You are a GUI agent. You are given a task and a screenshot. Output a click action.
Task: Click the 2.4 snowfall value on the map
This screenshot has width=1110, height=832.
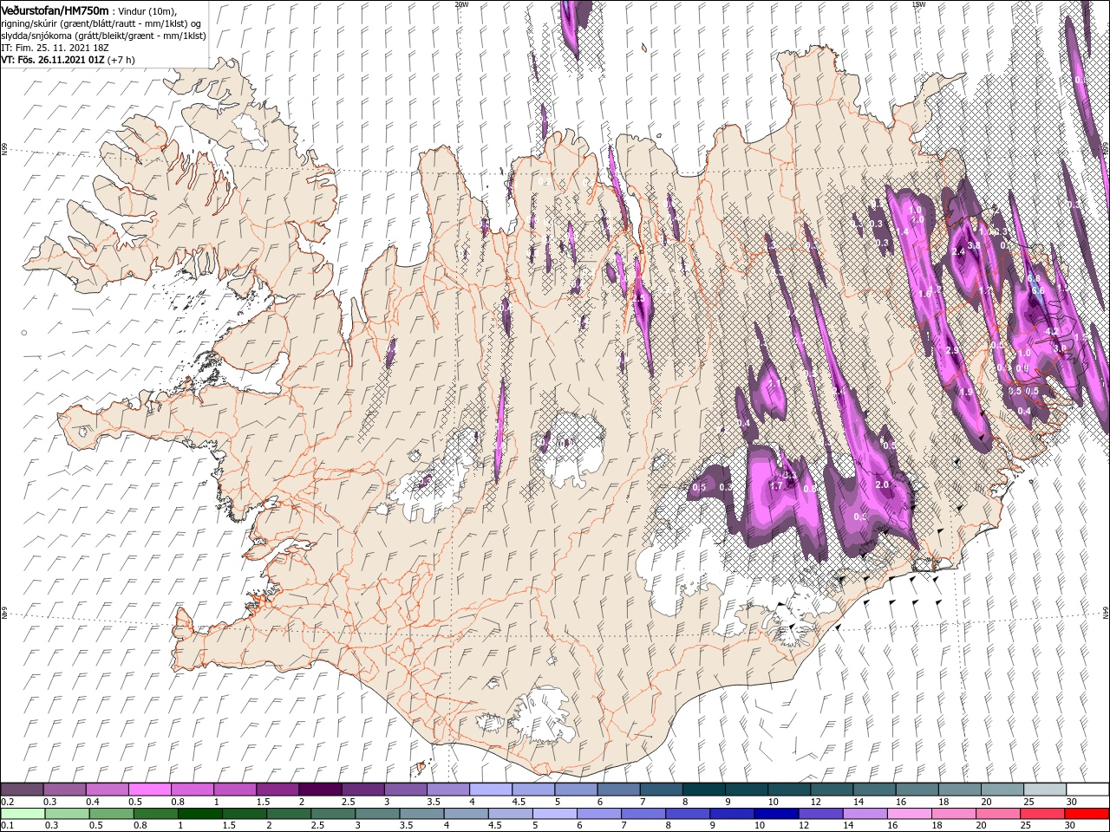(957, 251)
